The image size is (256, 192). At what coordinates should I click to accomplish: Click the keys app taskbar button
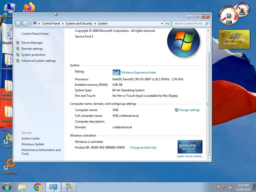pos(69,187)
